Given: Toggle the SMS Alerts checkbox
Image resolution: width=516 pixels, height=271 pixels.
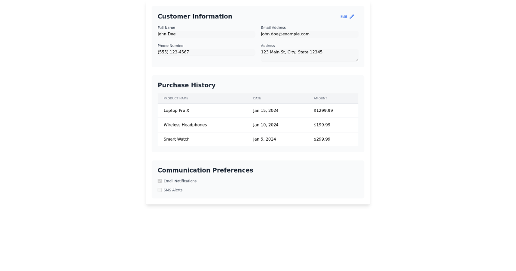Looking at the screenshot, I should pyautogui.click(x=160, y=190).
